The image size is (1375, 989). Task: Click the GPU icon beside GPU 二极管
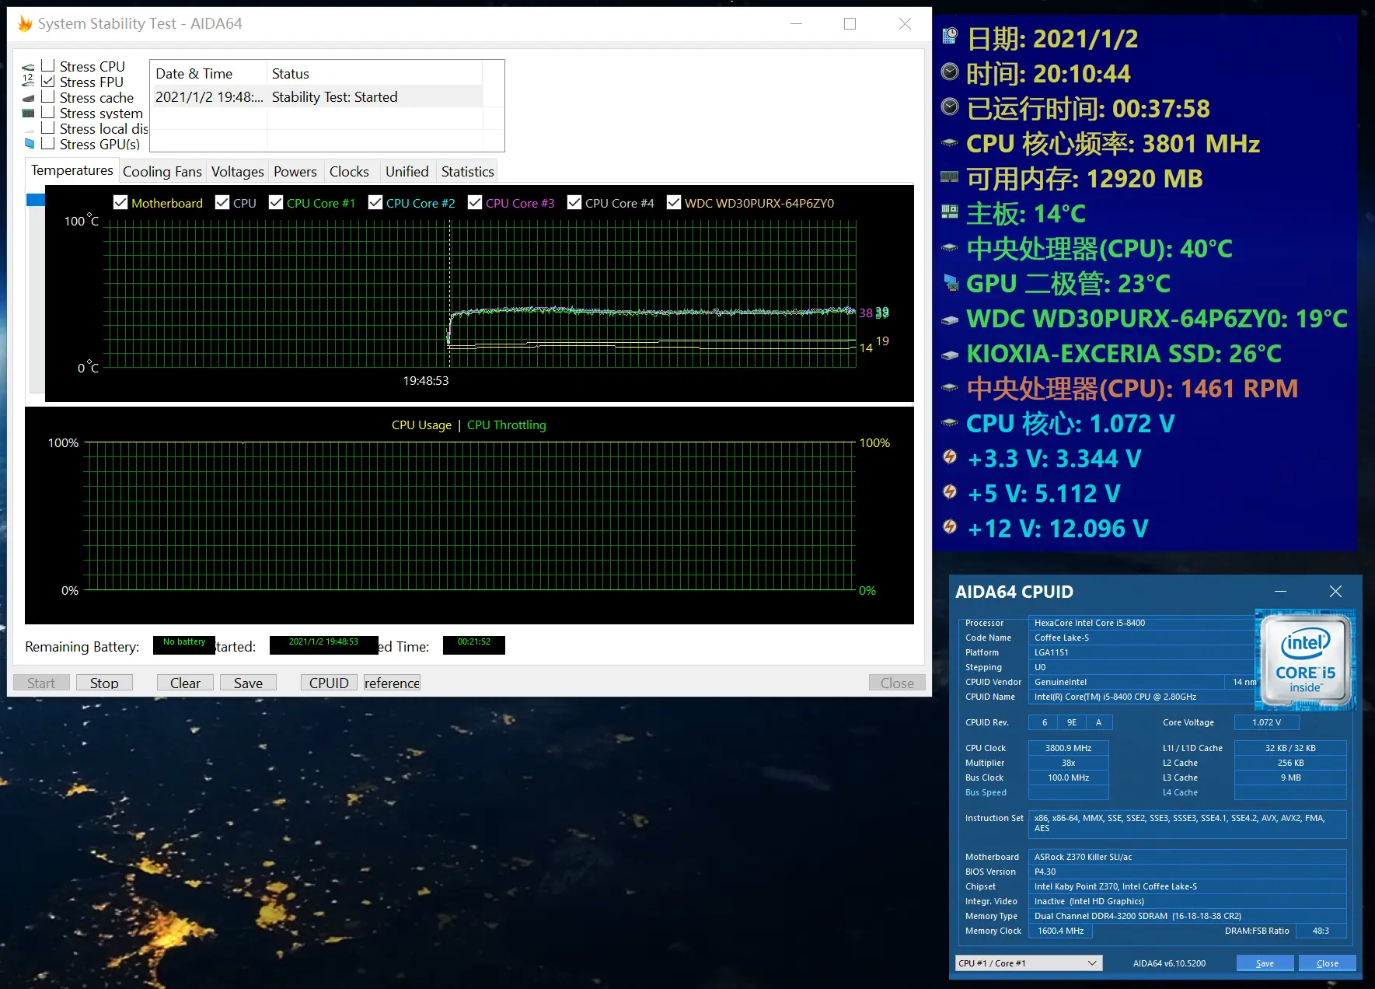[x=951, y=282]
